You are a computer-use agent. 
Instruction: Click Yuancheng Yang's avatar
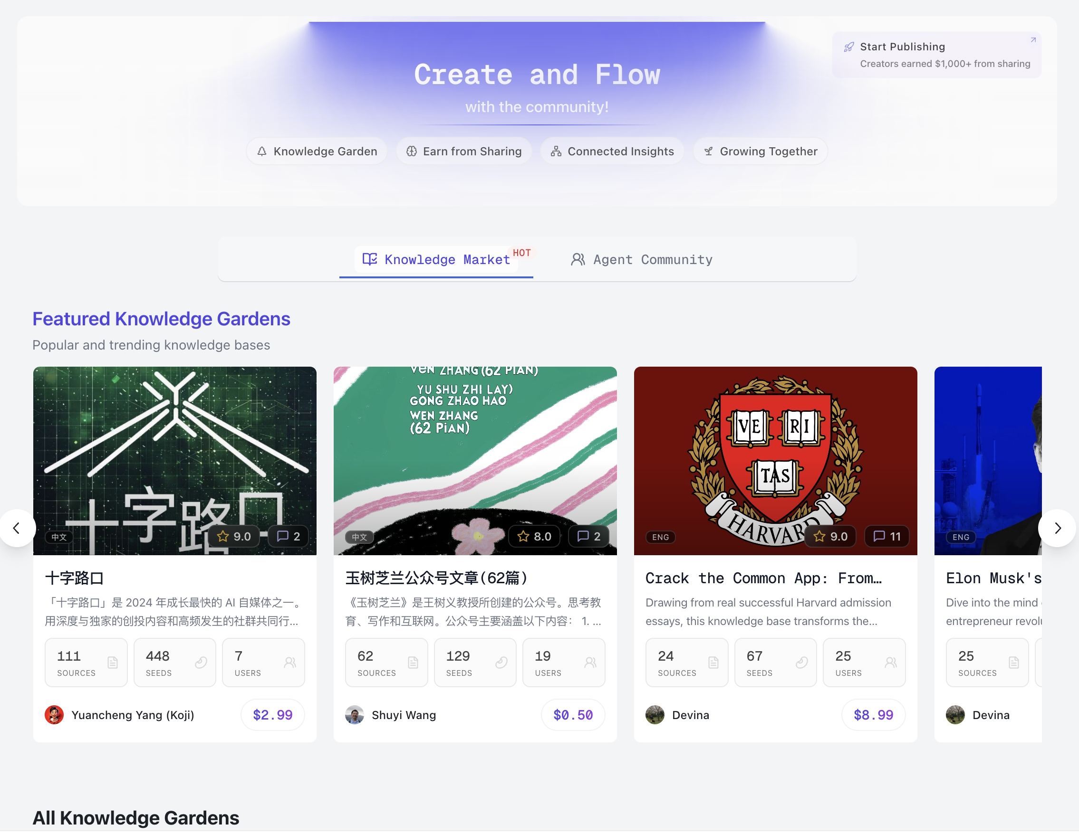[x=54, y=715]
